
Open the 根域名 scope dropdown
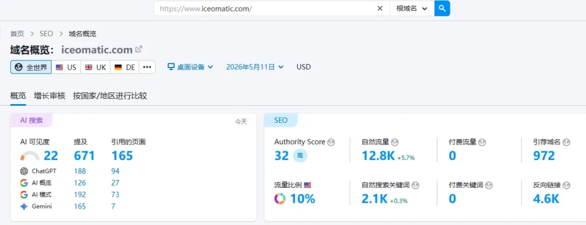coord(412,9)
